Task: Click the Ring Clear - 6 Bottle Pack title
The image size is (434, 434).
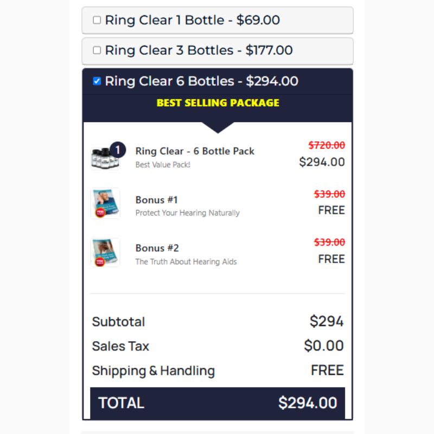Action: 195,151
